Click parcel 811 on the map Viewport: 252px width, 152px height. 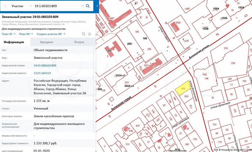(191, 106)
